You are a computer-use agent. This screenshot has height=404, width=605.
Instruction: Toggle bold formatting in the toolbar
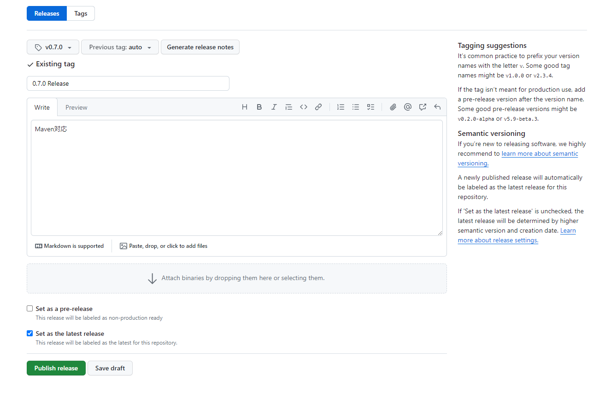click(259, 106)
